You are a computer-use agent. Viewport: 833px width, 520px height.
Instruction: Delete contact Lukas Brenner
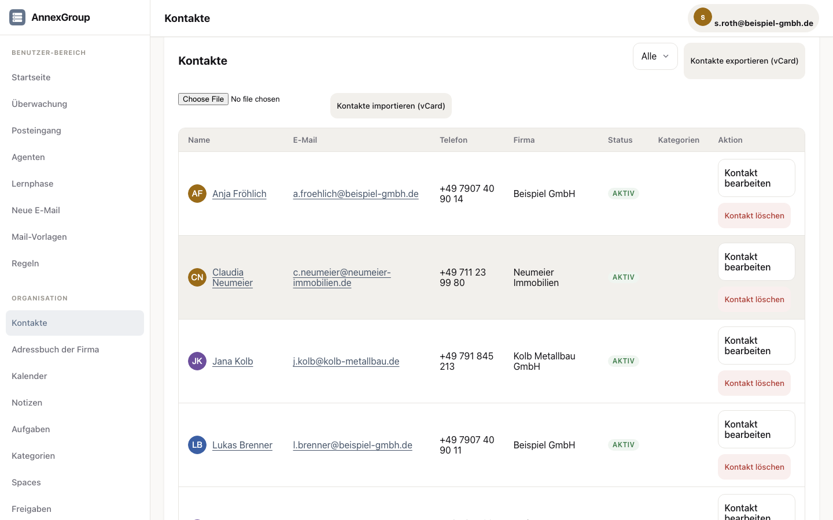tap(754, 467)
